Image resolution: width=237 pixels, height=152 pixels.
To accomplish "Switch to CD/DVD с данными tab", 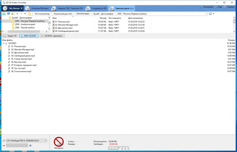I will (52, 36).
